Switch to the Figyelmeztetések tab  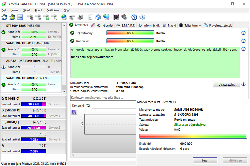(x=218, y=25)
